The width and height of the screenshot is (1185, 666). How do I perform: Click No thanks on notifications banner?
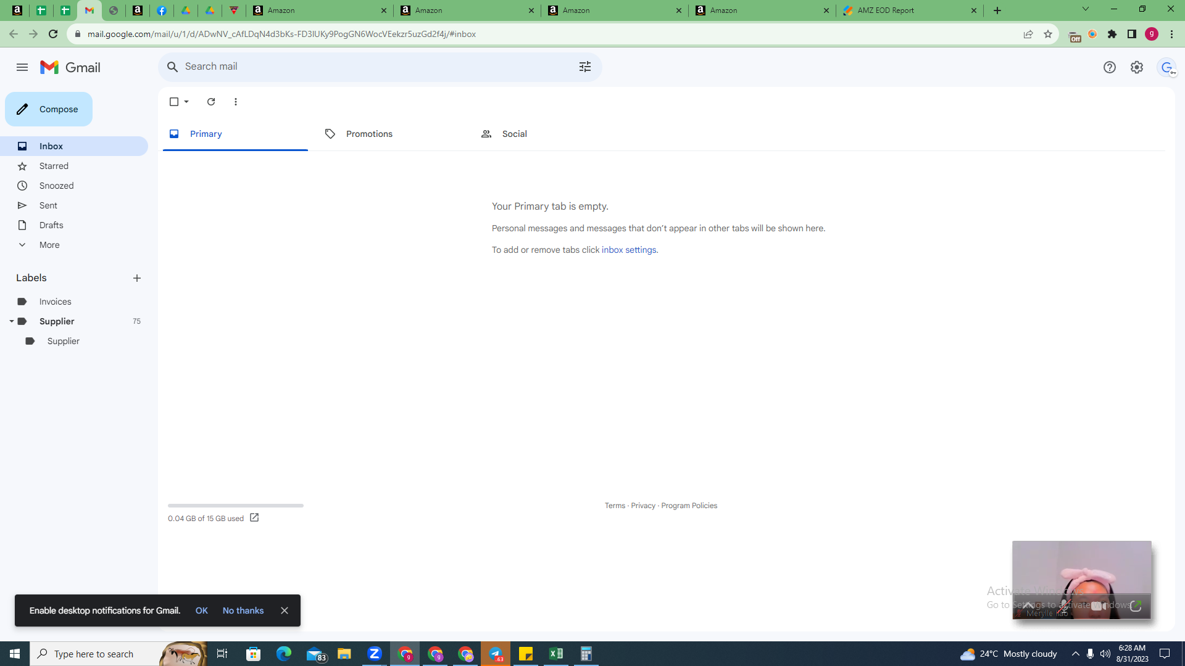pos(243,610)
